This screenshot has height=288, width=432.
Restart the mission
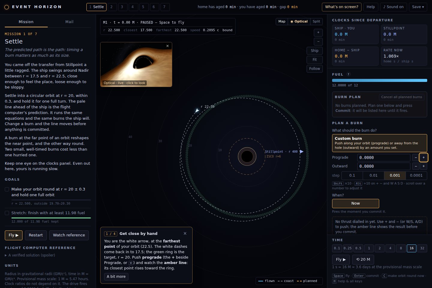point(36,235)
